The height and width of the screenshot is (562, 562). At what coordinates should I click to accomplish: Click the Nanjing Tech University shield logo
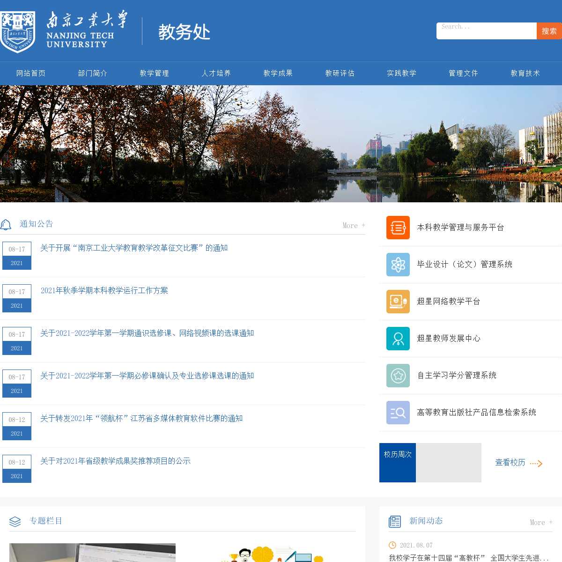[x=18, y=31]
